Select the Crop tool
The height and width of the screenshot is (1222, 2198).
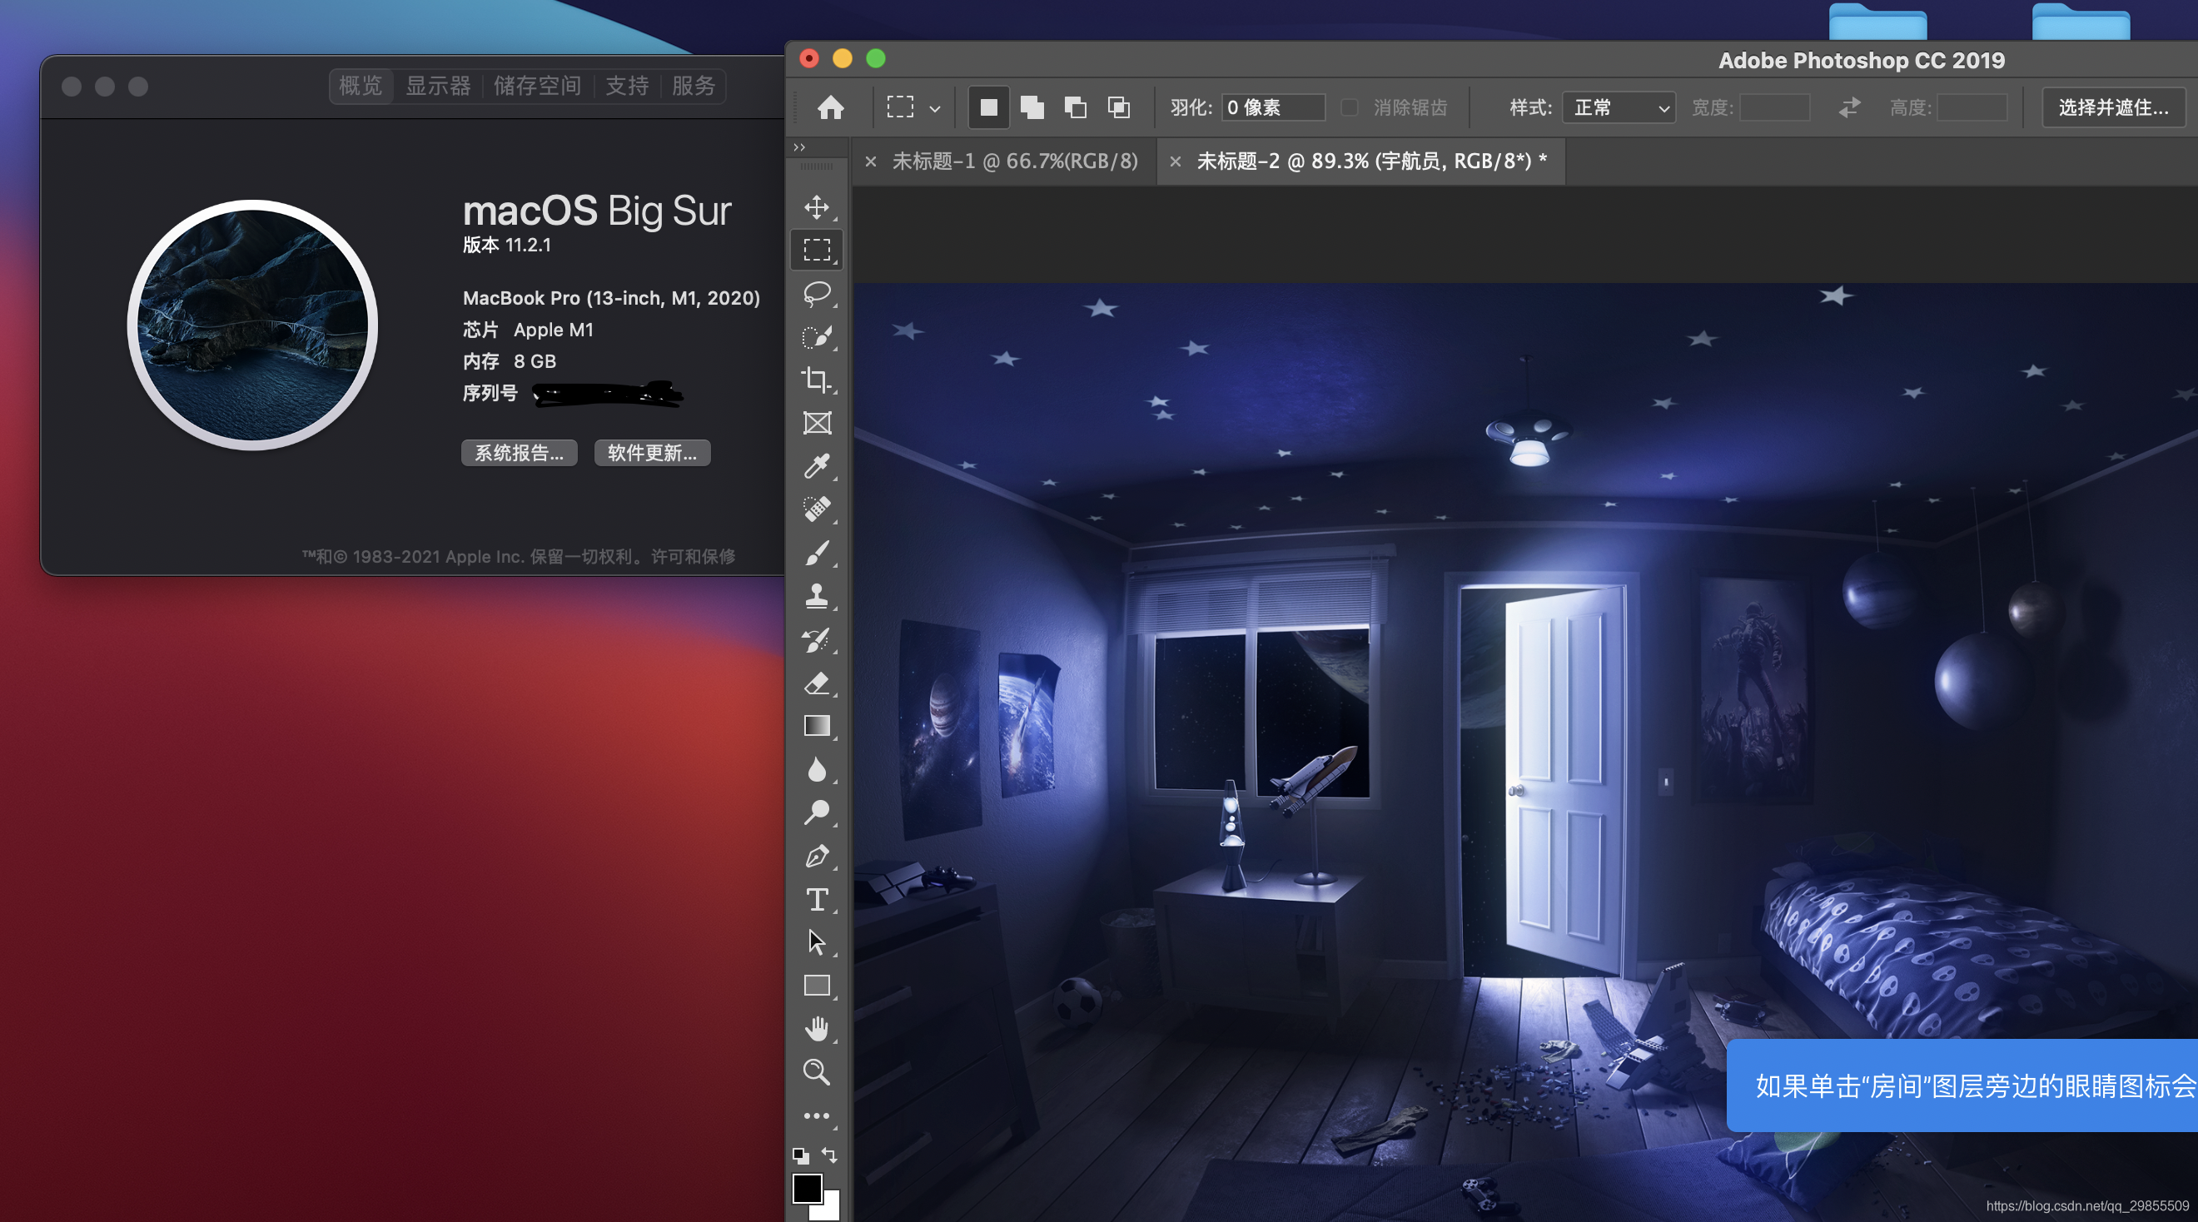[817, 380]
